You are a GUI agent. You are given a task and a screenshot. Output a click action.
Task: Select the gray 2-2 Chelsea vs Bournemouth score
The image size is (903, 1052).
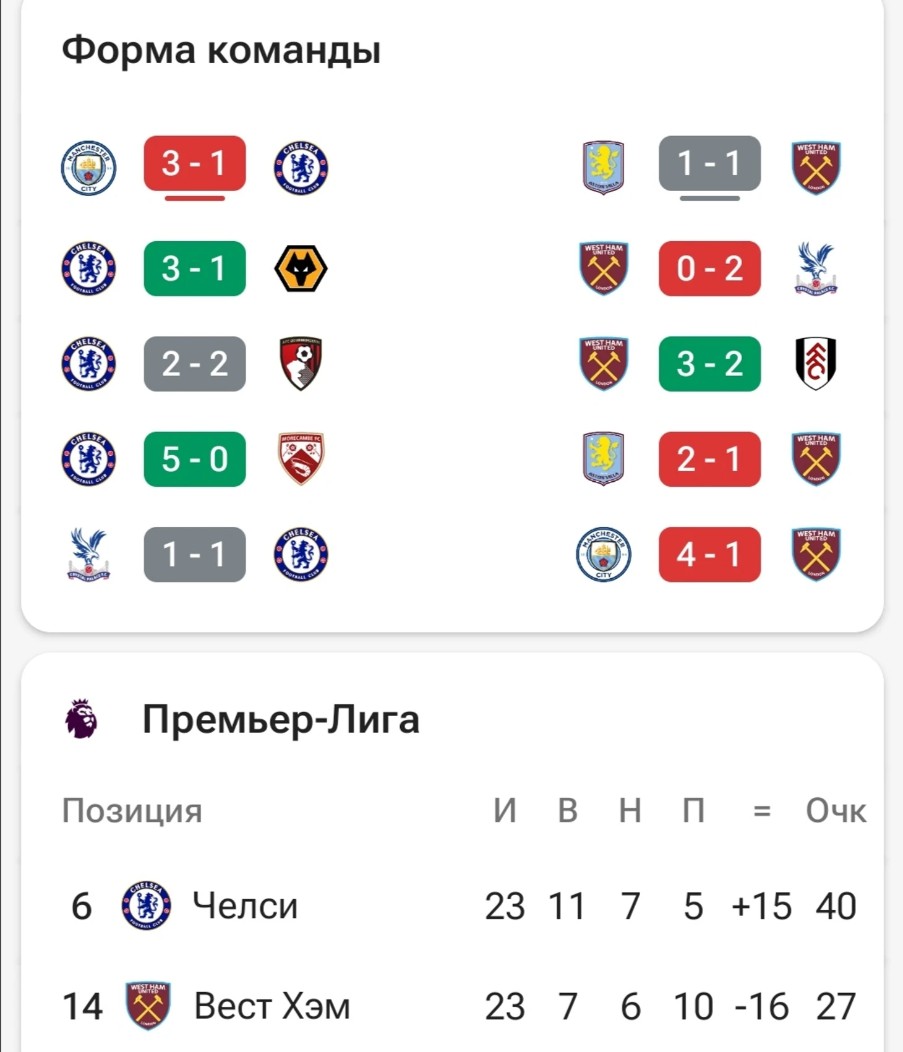point(195,364)
